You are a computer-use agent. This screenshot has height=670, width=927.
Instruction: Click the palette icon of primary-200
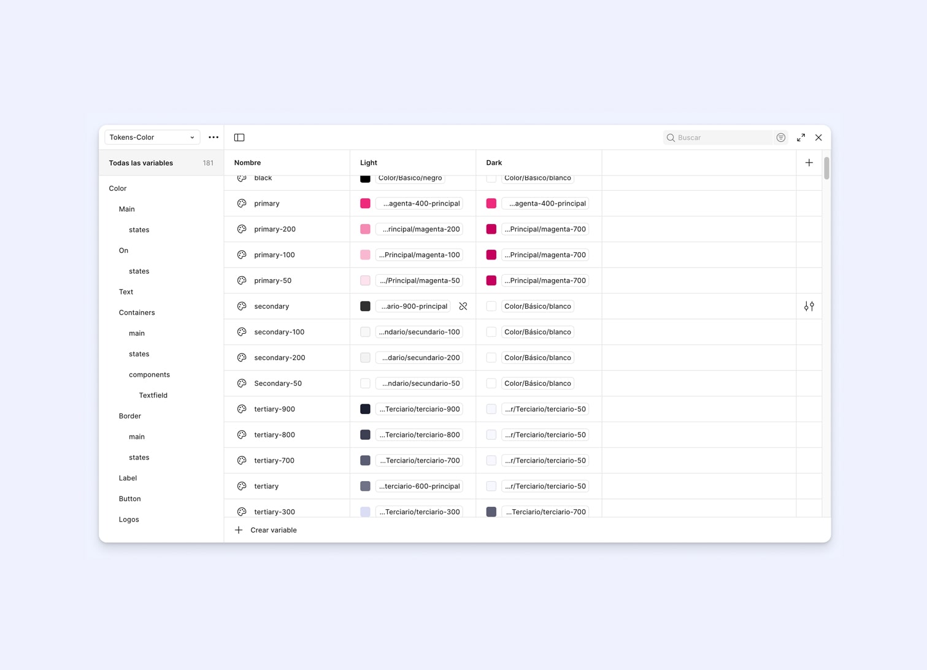242,229
